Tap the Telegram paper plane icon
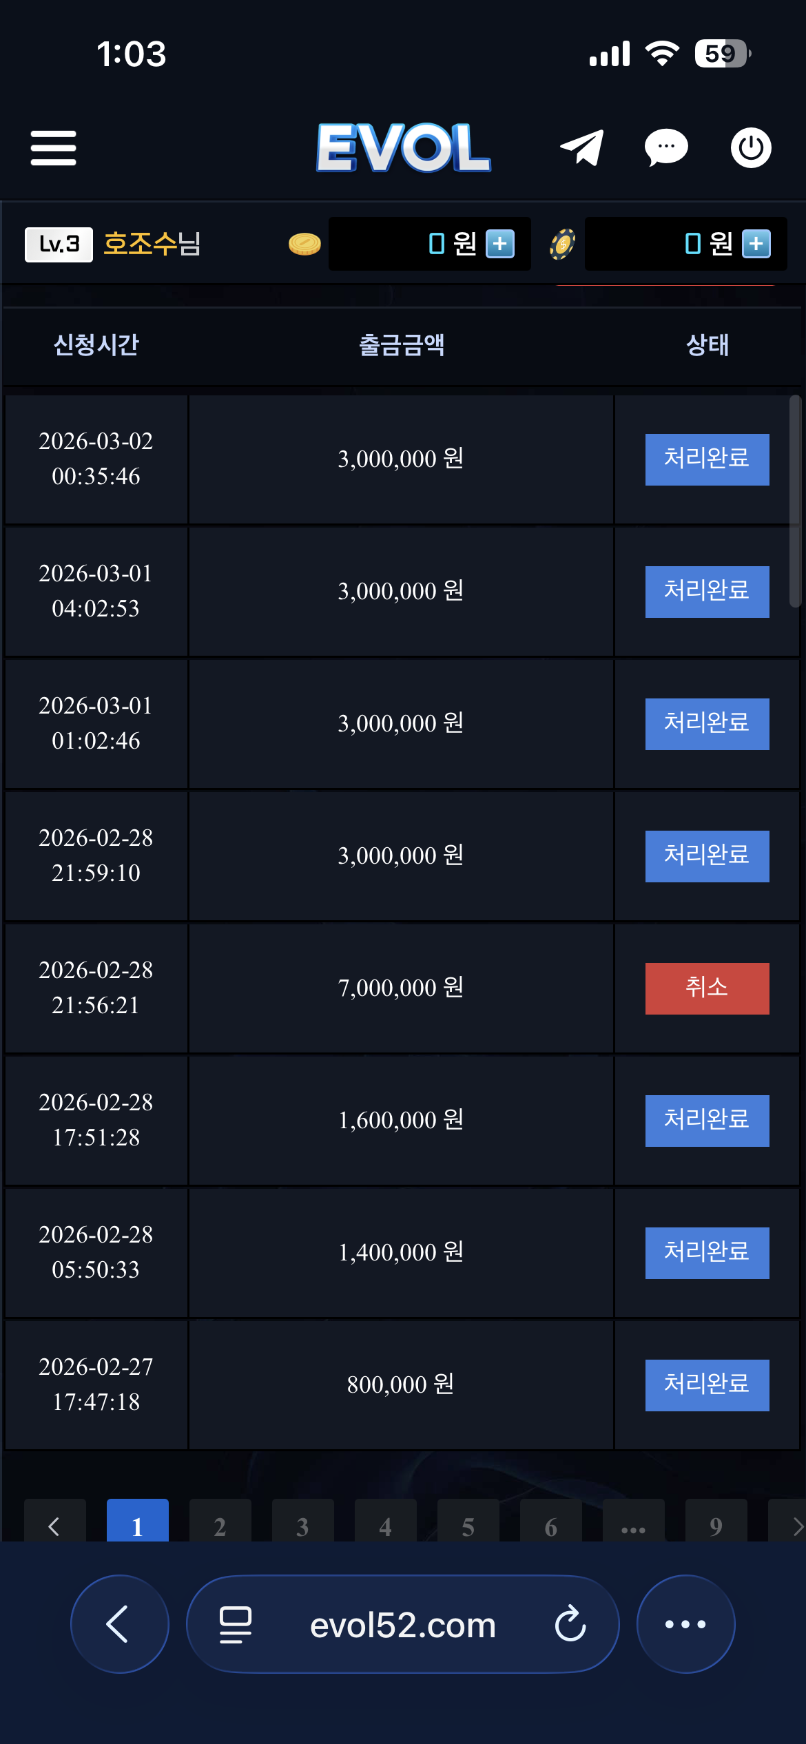This screenshot has width=806, height=1744. [582, 147]
